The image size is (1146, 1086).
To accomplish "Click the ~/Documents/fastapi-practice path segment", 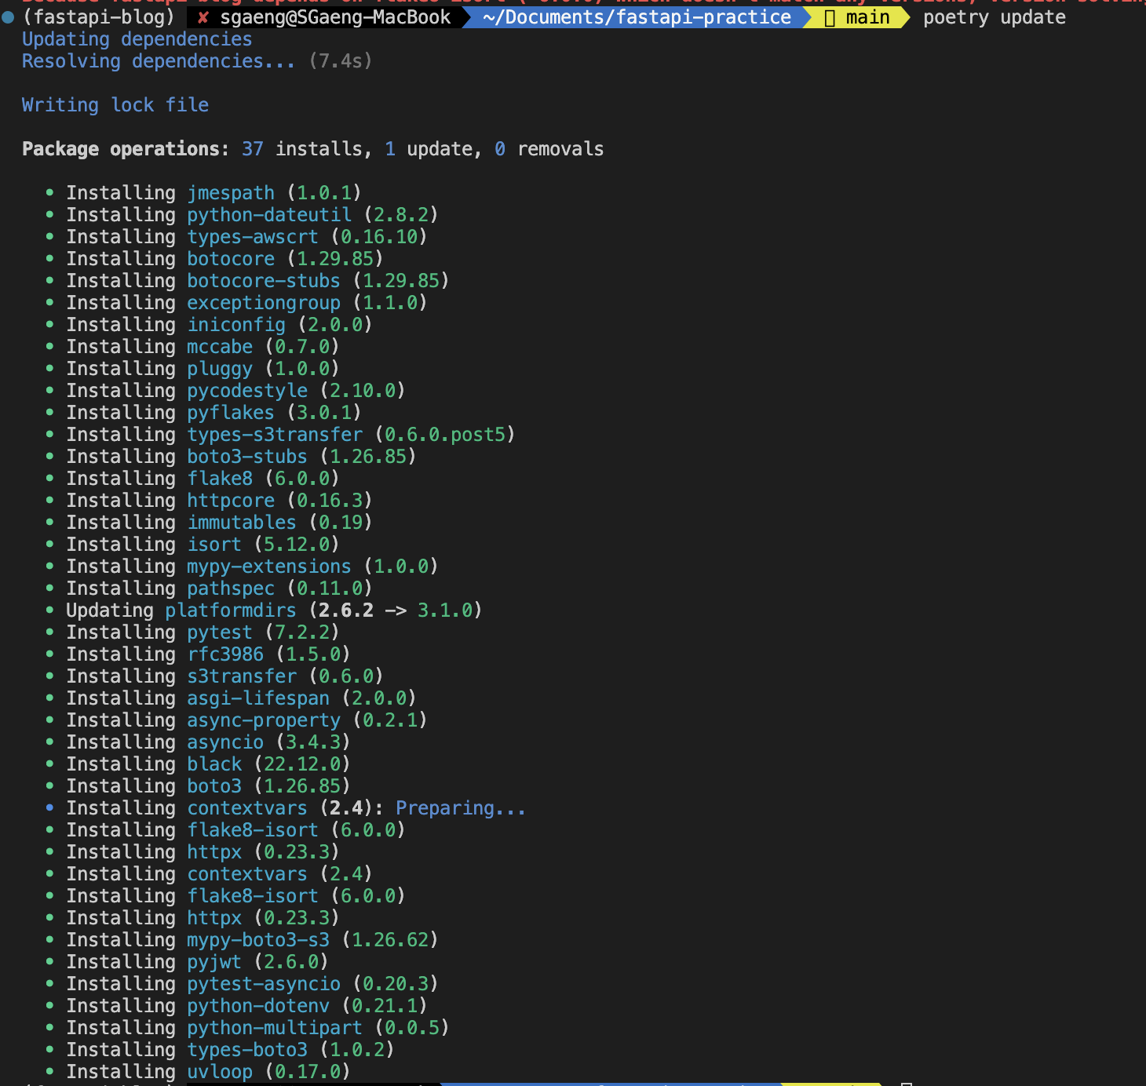I will point(637,17).
